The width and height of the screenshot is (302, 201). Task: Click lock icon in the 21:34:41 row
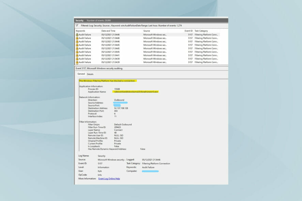click(77, 55)
